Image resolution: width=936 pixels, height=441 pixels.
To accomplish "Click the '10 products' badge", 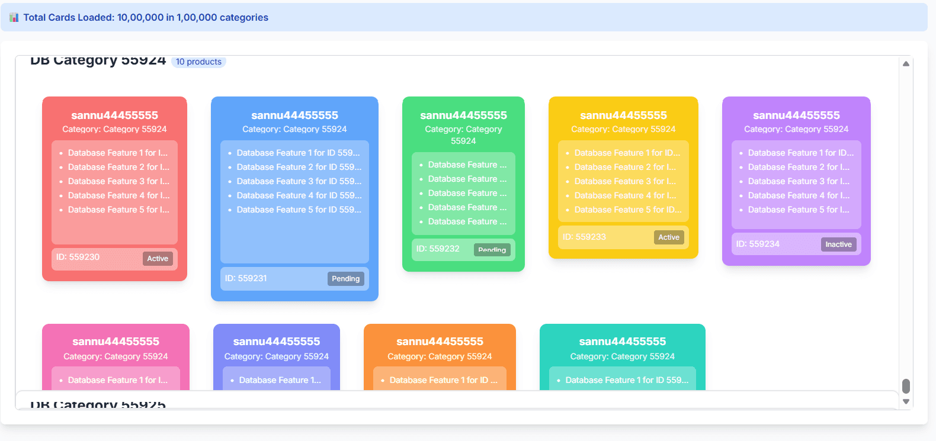I will [x=198, y=62].
